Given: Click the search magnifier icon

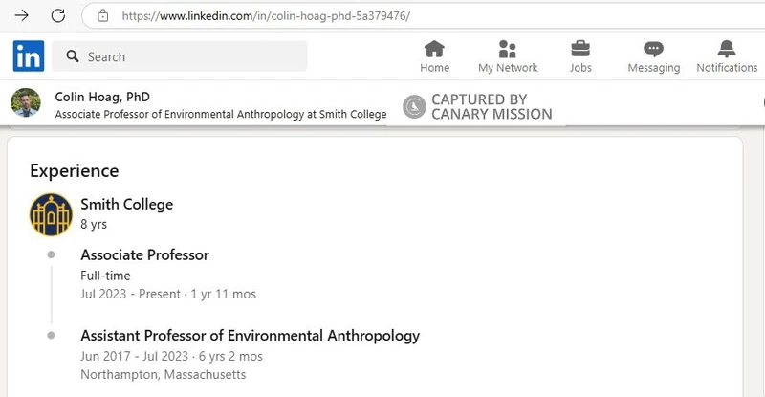Looking at the screenshot, I should tap(73, 56).
